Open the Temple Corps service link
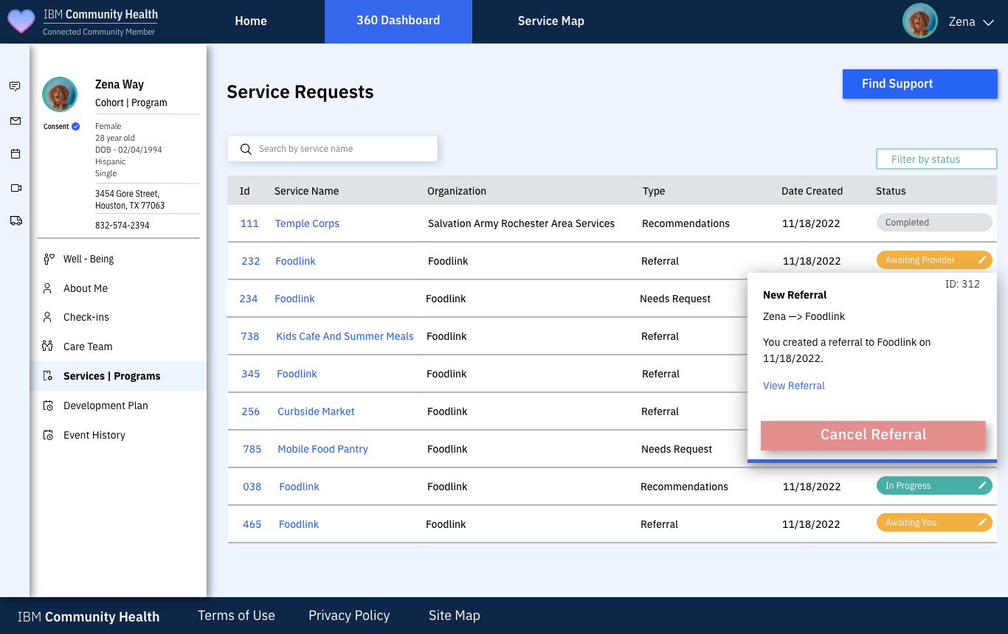Viewport: 1008px width, 634px height. tap(307, 223)
